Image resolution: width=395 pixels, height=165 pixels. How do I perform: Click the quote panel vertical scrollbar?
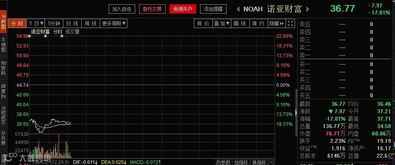click(296, 112)
